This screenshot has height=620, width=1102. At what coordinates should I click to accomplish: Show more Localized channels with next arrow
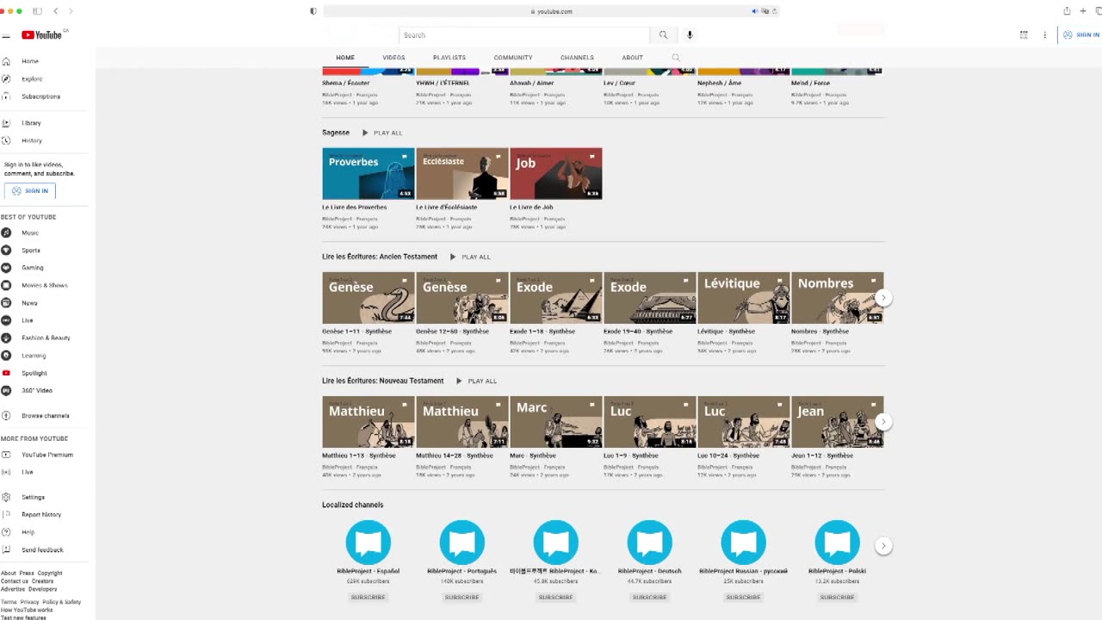tap(883, 546)
